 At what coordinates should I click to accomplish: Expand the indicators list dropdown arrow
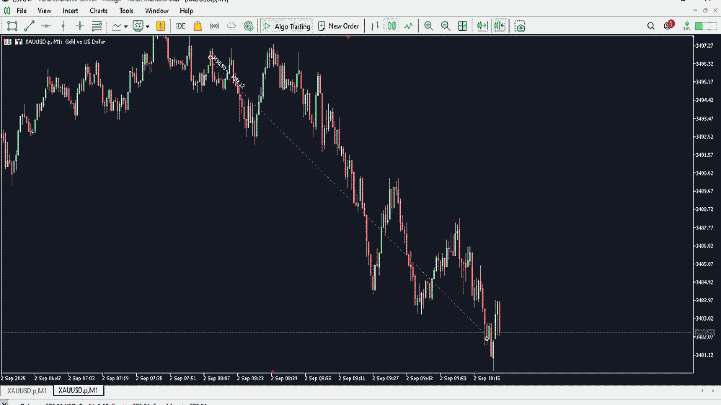(x=148, y=26)
